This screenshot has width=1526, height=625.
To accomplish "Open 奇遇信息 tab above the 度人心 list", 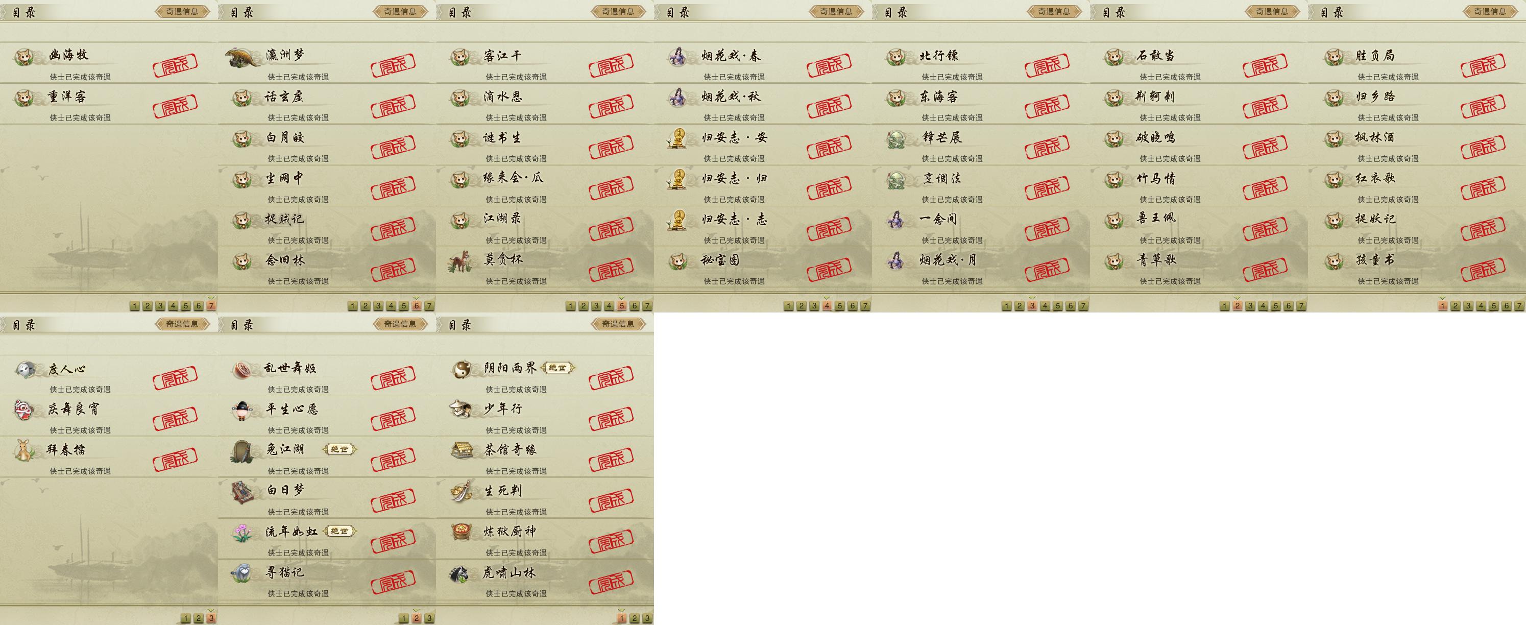I will [182, 324].
